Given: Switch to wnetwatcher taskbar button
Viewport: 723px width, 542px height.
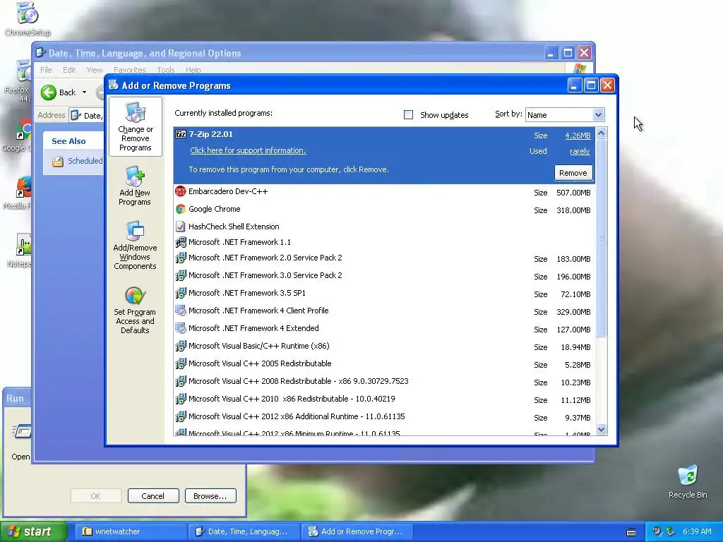Looking at the screenshot, I should (131, 531).
